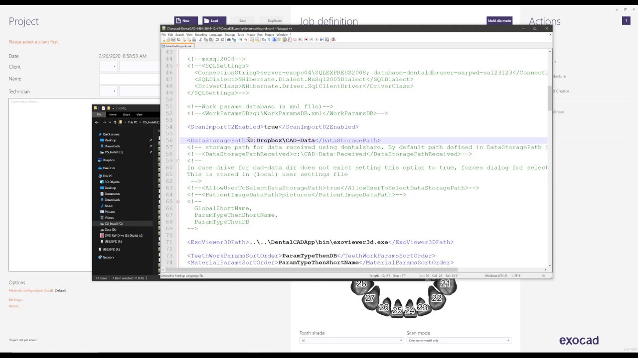
Task: Open the About... link under Options
Action: pos(14,306)
